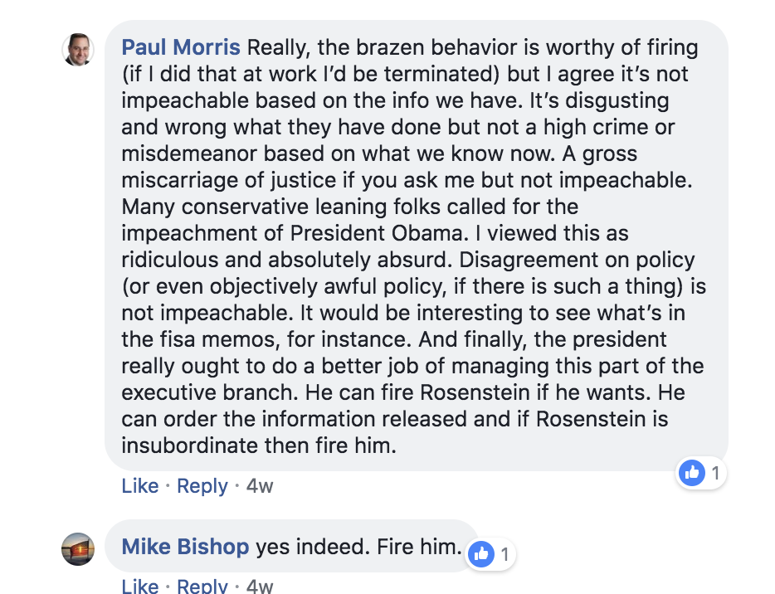This screenshot has width=775, height=594.
Task: Open Paul Morris's profile name link
Action: (181, 47)
